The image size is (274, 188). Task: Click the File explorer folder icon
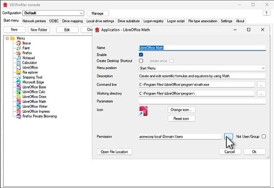(x=18, y=72)
